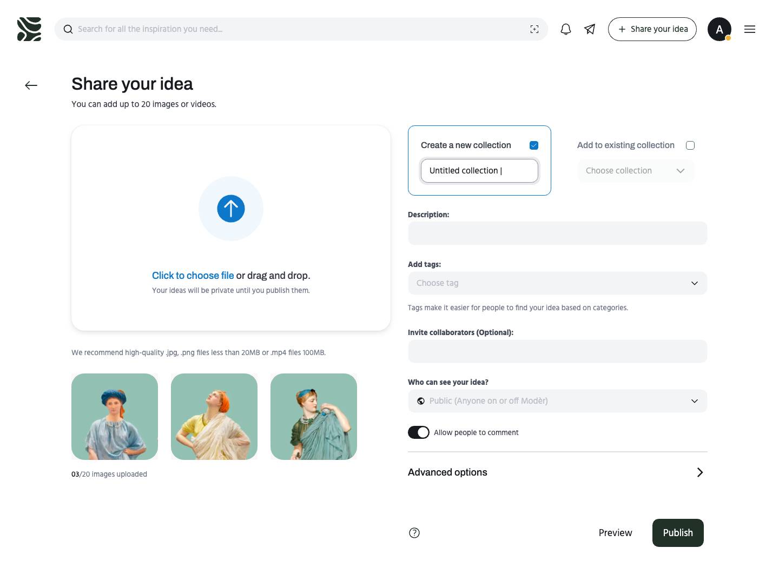Viewport: 779px width, 588px height.
Task: Open messages paper plane icon
Action: click(590, 29)
